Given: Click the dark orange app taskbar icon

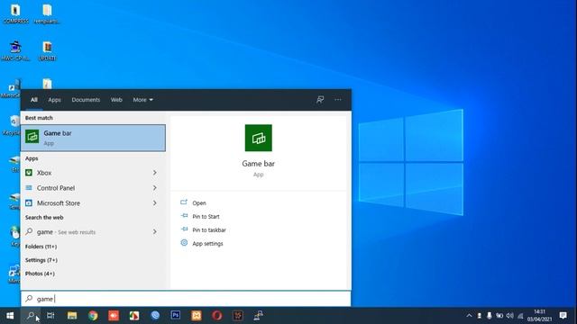Looking at the screenshot, I should 238,315.
